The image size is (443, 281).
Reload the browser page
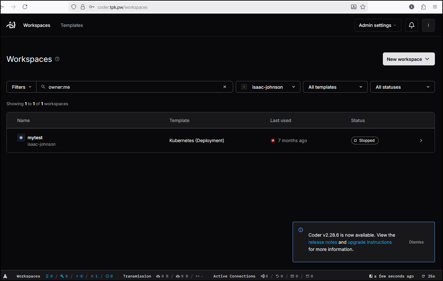(x=25, y=7)
